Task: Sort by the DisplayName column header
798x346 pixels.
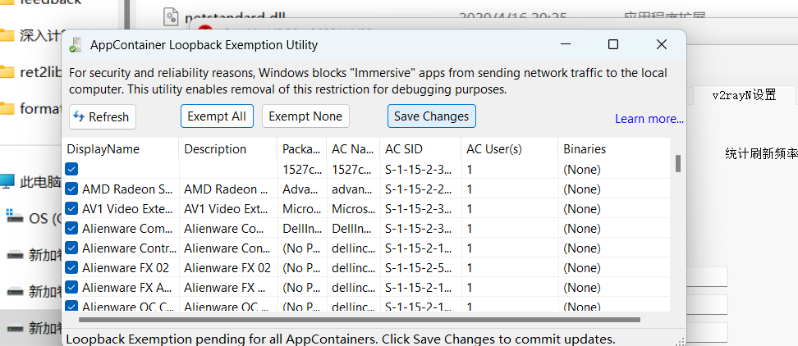Action: click(103, 149)
